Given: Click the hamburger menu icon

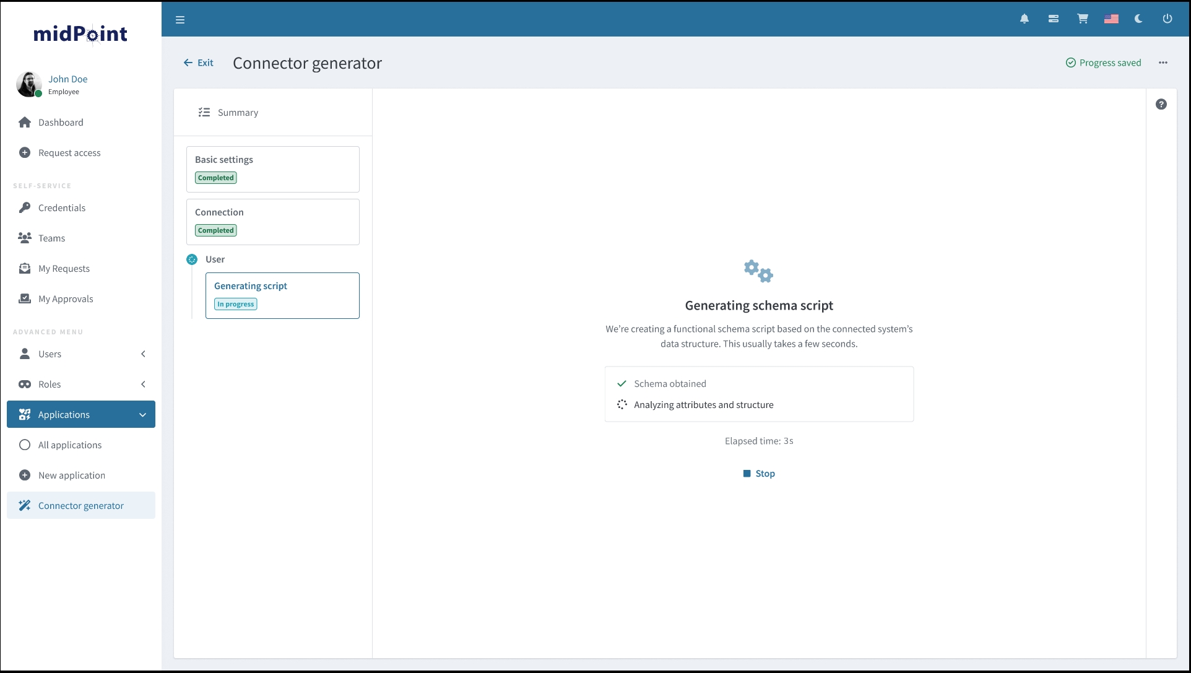Looking at the screenshot, I should pos(180,20).
